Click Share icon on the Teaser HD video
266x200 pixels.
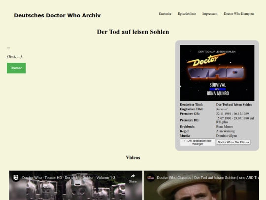coord(133,178)
